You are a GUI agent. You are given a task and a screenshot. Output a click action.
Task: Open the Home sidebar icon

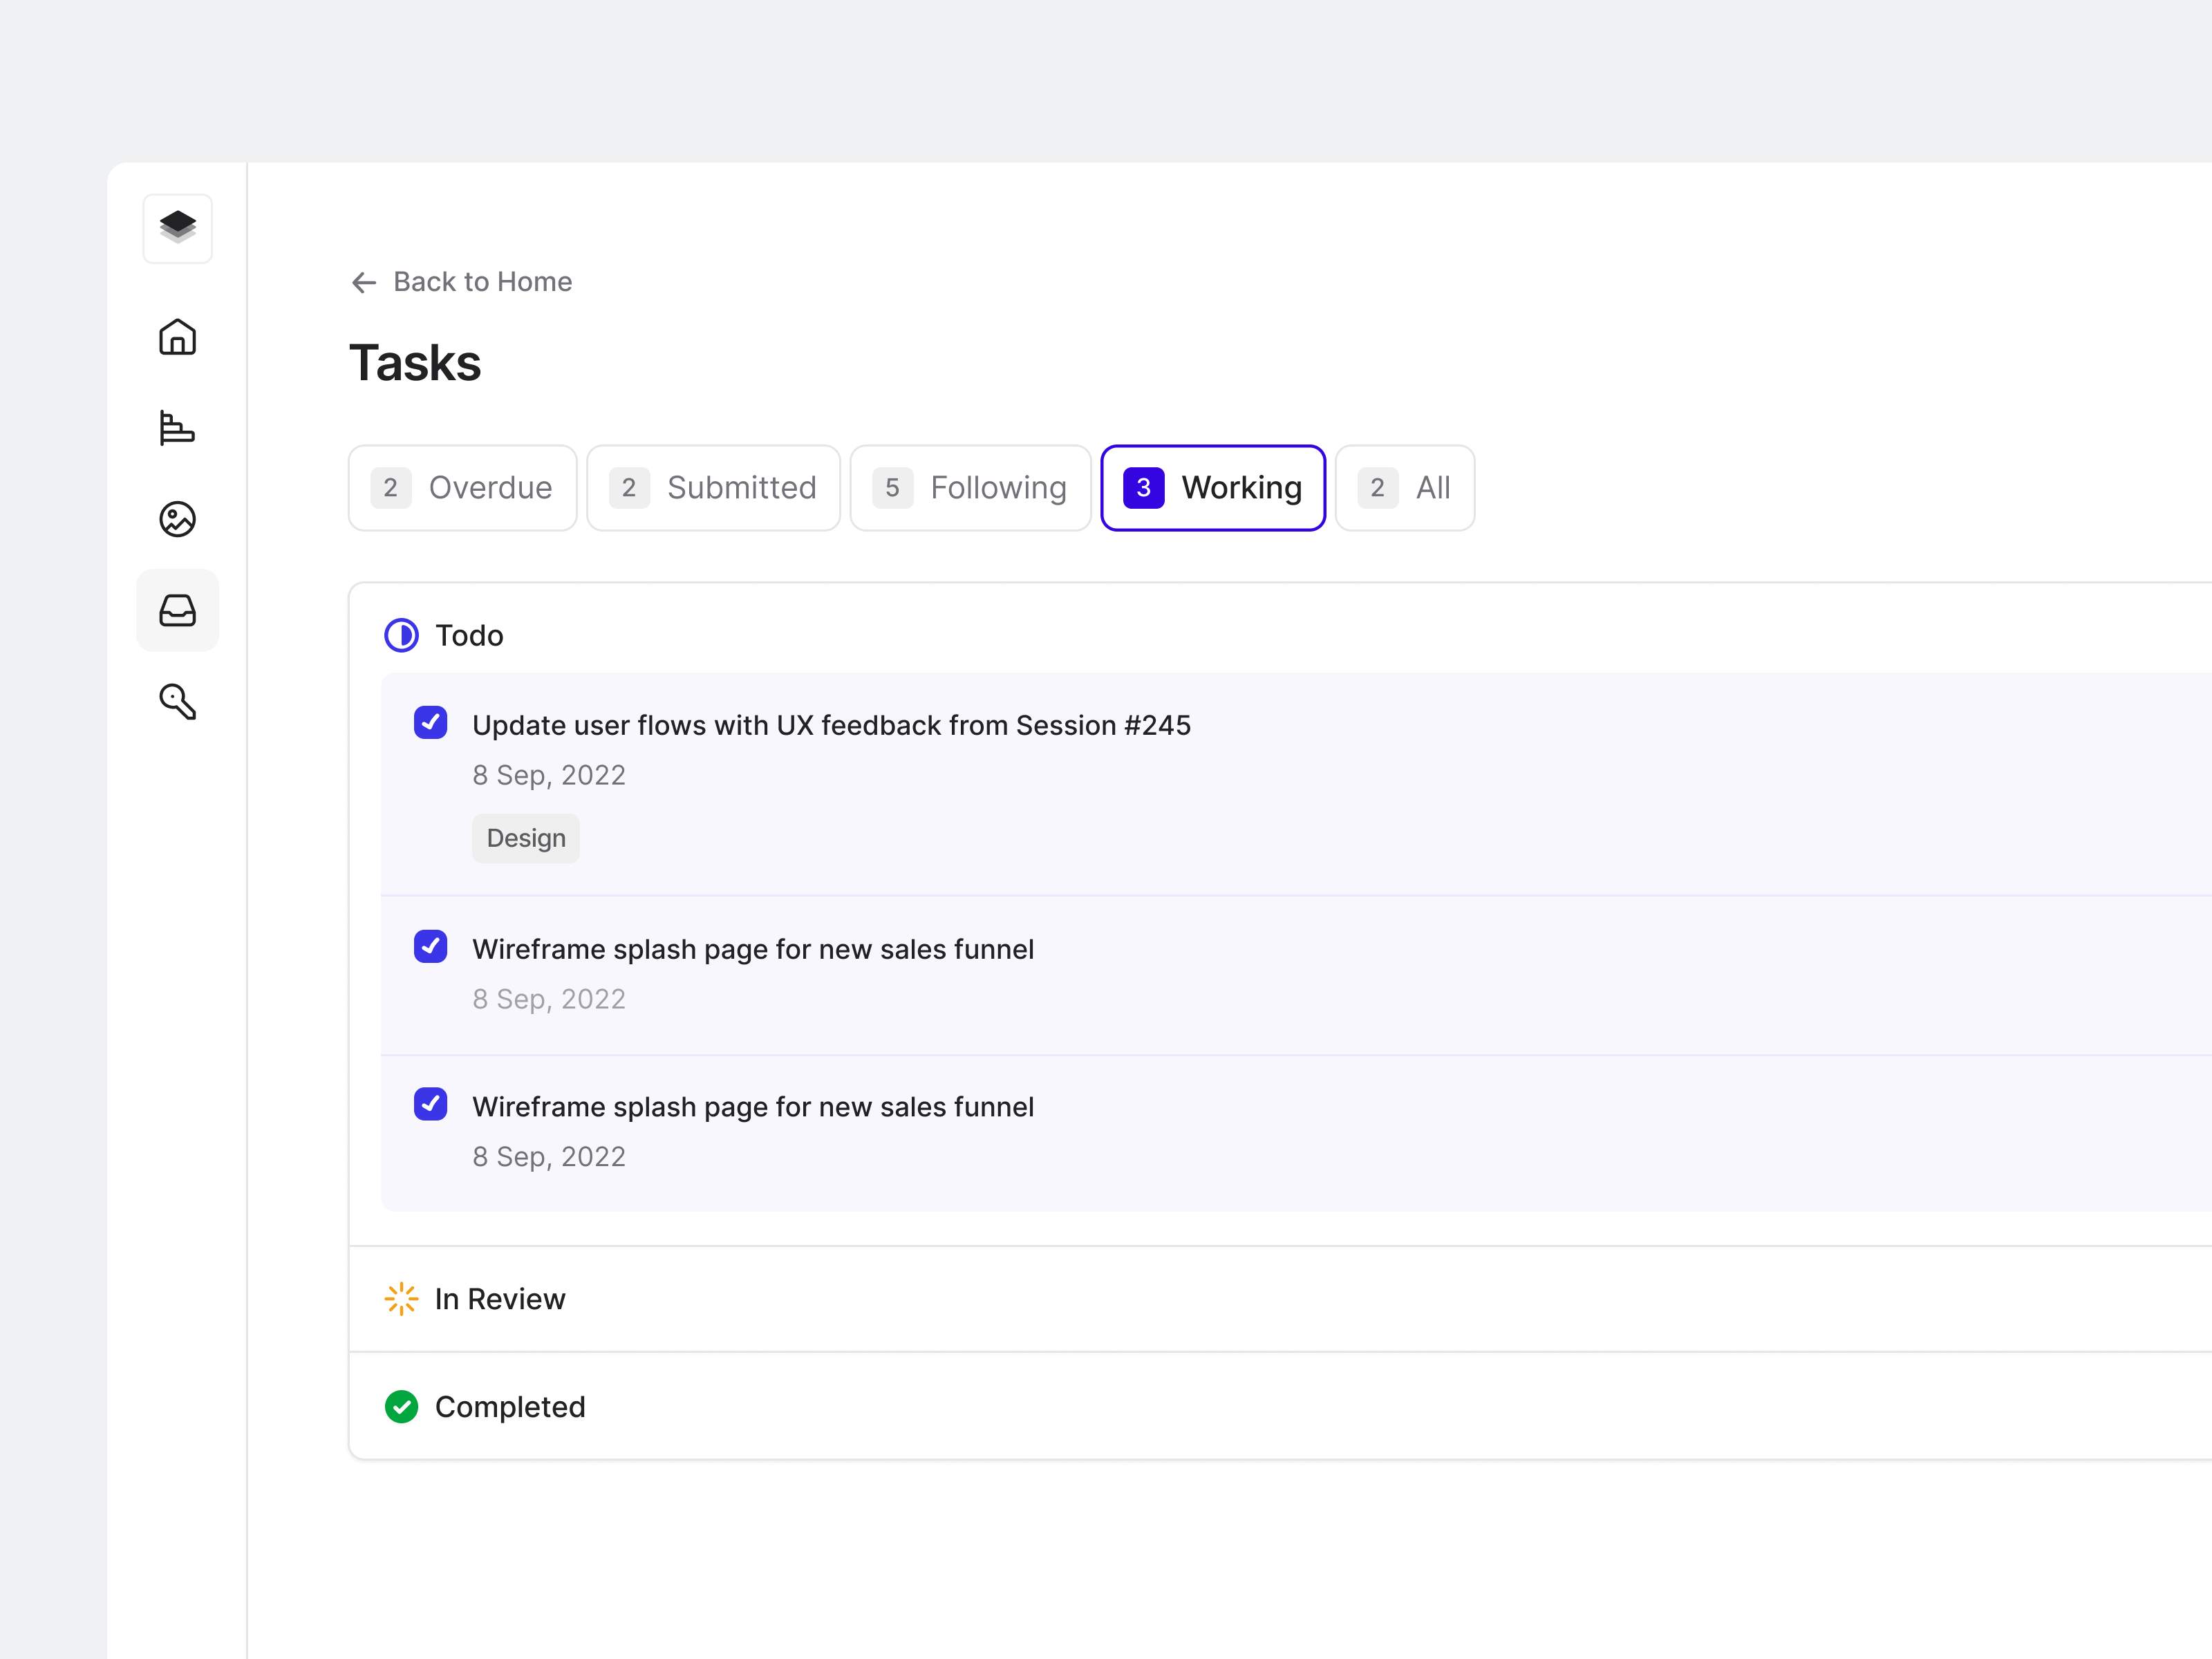click(177, 337)
